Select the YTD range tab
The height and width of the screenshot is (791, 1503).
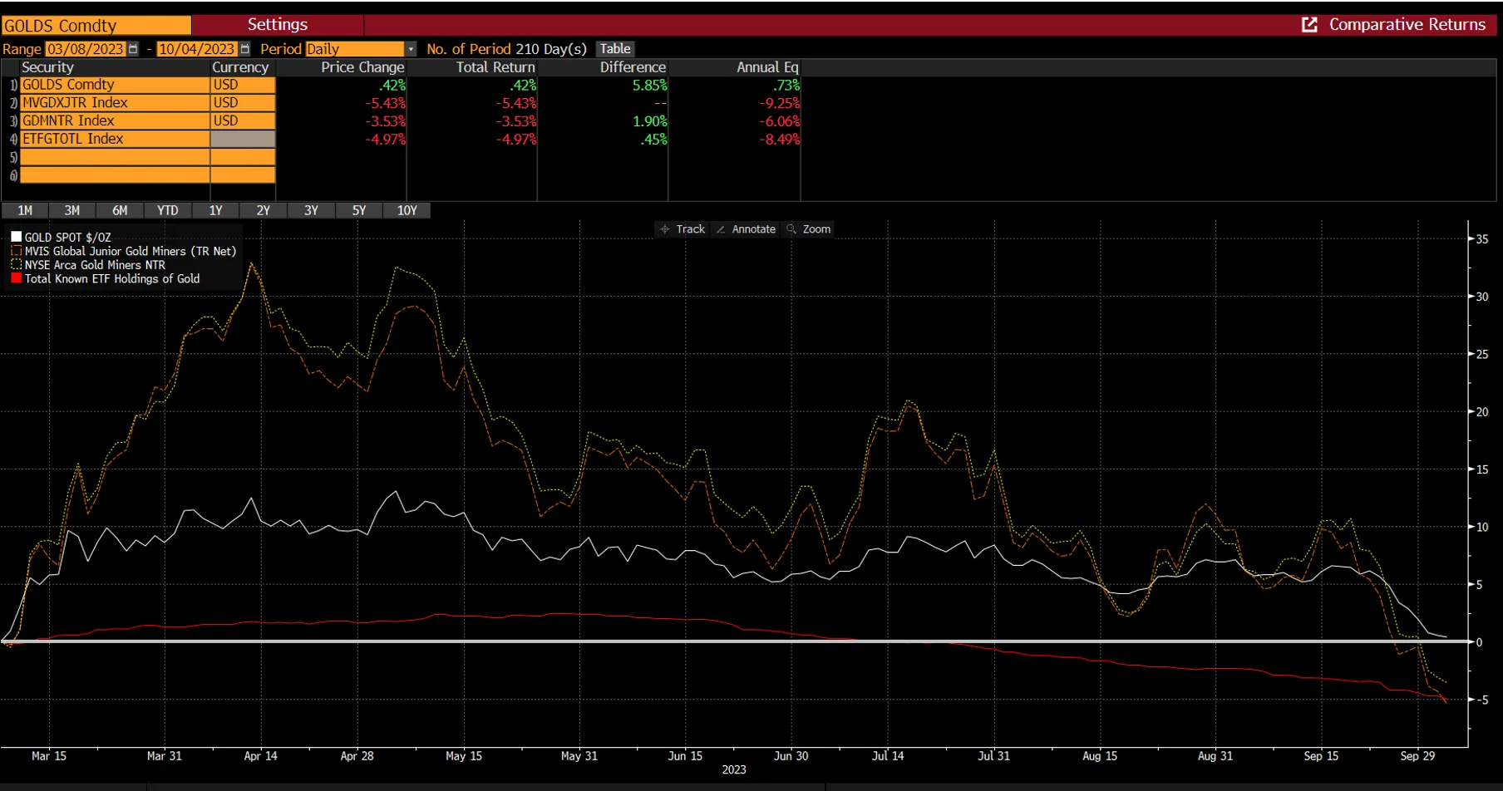(168, 210)
